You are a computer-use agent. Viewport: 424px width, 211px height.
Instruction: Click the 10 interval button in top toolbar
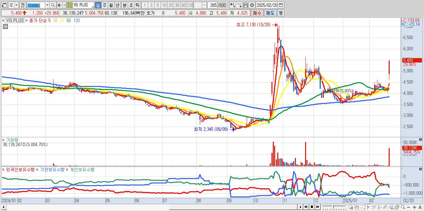(164, 5)
